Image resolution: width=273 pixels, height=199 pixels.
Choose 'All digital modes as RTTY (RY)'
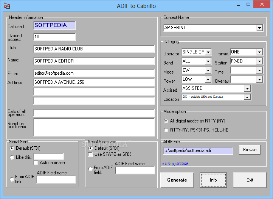(166, 121)
